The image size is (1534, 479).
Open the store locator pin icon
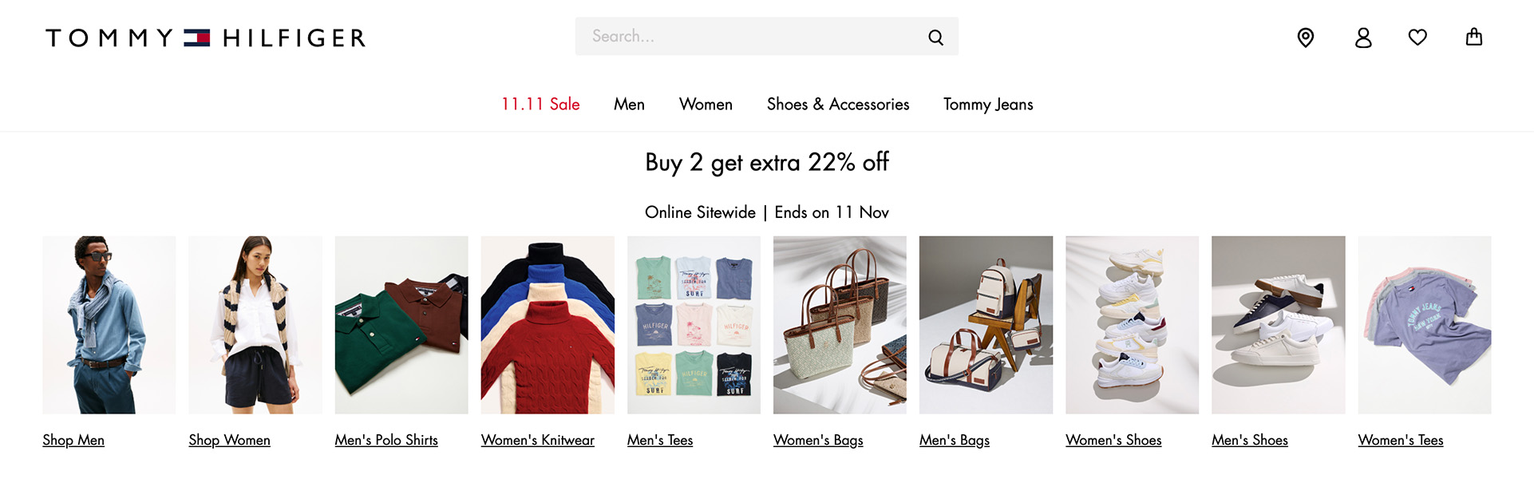(x=1306, y=38)
